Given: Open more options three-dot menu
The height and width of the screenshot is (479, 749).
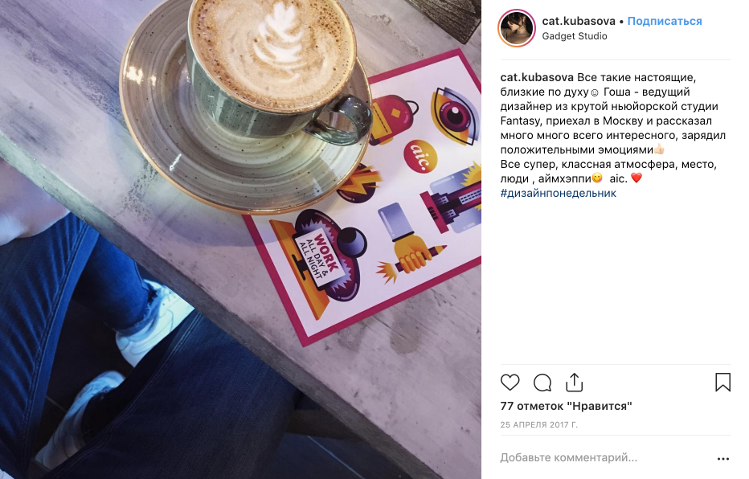Looking at the screenshot, I should pyautogui.click(x=723, y=458).
